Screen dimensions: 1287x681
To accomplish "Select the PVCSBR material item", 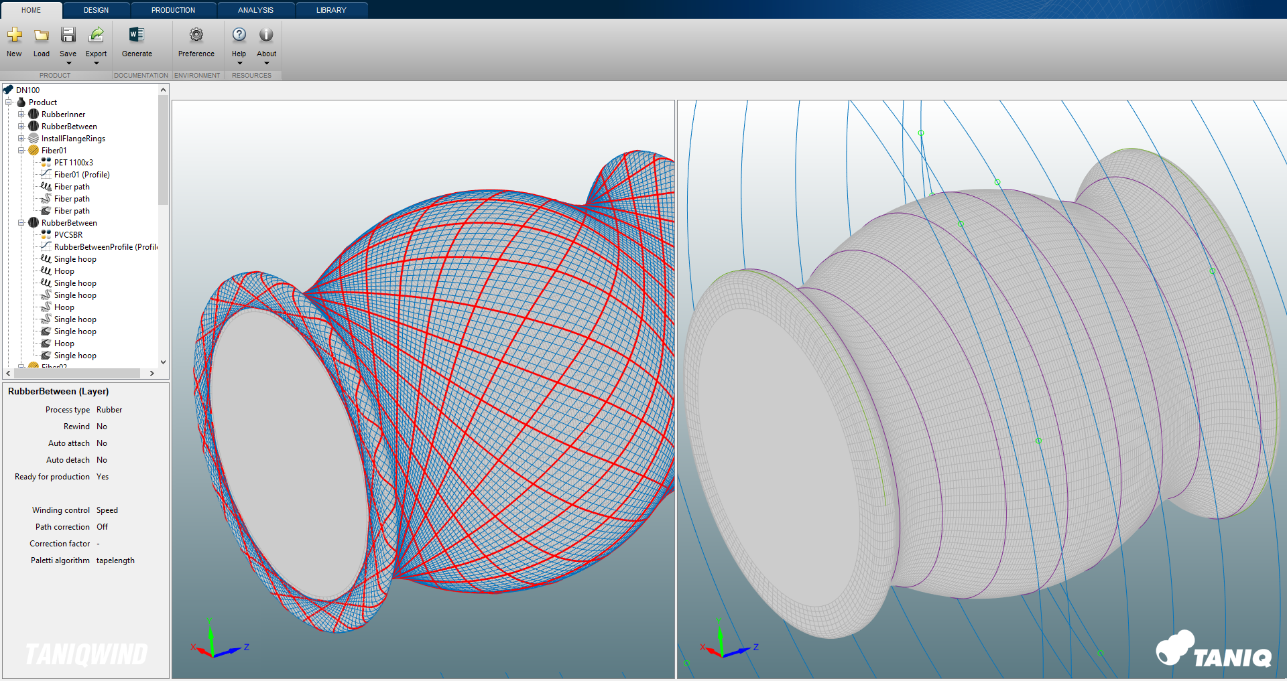I will coord(68,235).
